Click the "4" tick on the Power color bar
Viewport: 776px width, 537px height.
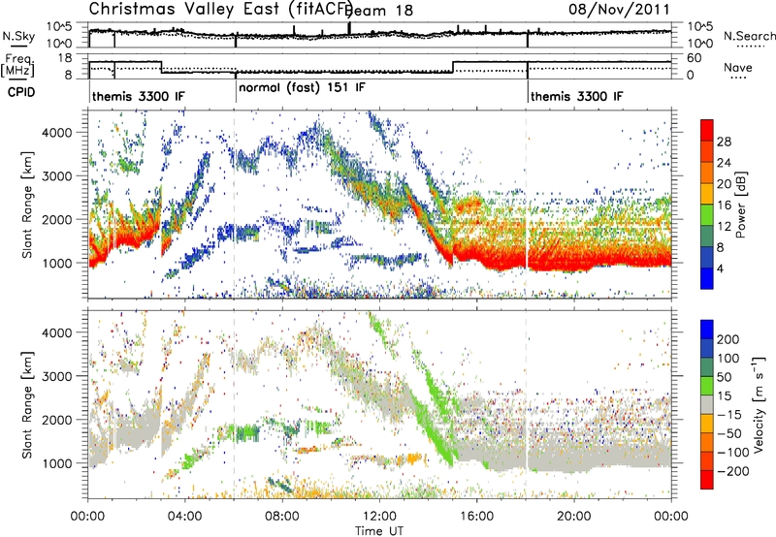[721, 269]
